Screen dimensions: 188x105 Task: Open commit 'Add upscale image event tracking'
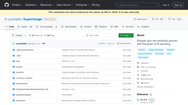tap(78, 100)
